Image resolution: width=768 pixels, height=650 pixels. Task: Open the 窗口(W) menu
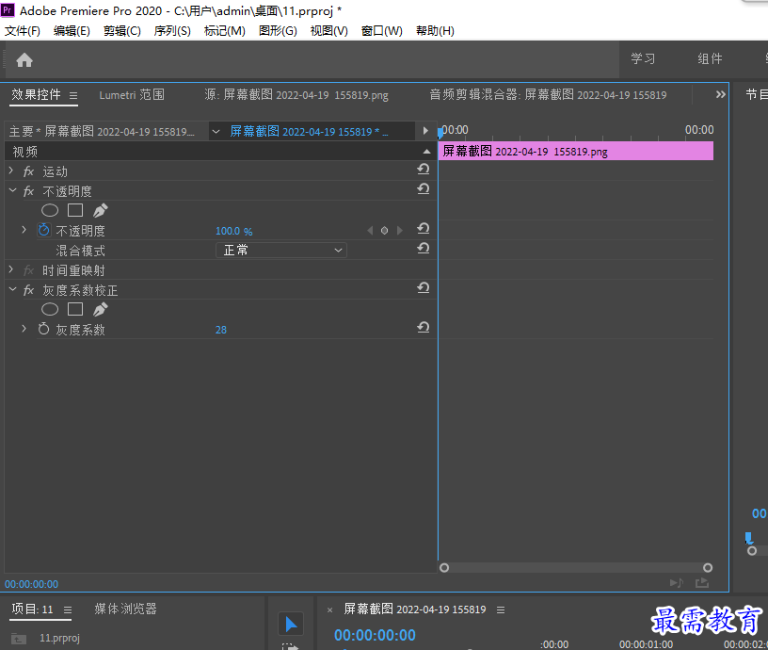tap(381, 31)
